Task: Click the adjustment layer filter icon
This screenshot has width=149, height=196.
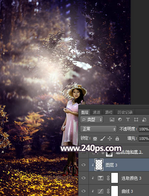Action: click(x=120, y=120)
